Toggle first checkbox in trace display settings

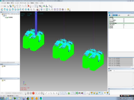click(124, 19)
